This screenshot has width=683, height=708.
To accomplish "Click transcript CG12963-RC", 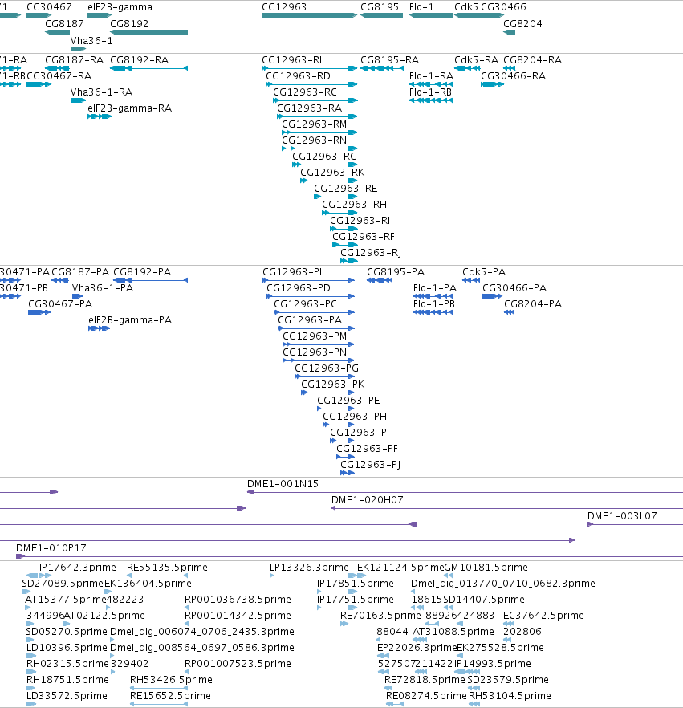I will tap(315, 100).
